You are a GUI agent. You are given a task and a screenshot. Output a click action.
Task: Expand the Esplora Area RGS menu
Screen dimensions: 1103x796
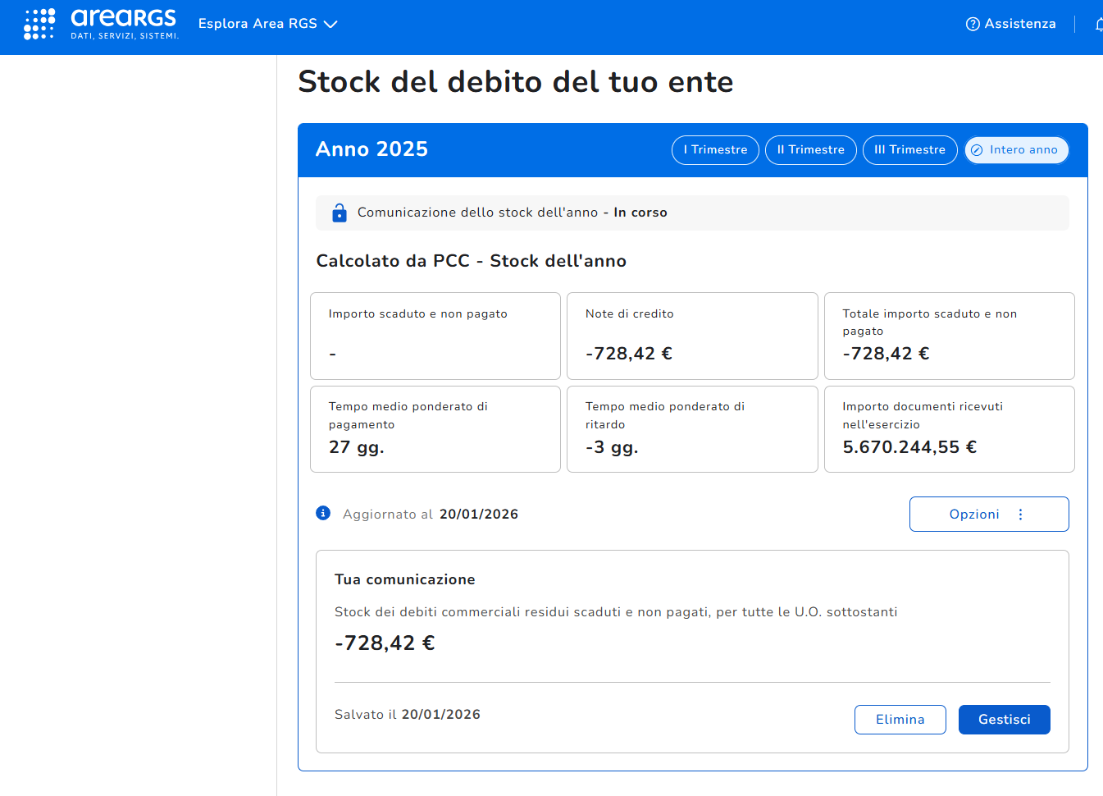[x=267, y=24]
